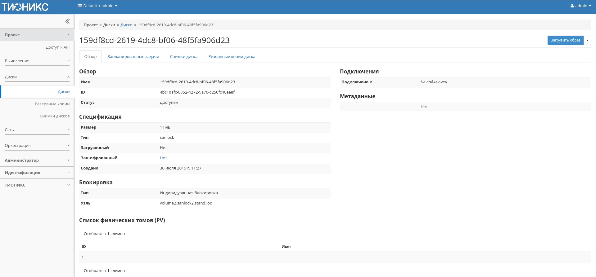The width and height of the screenshot is (596, 277).
Task: Open the Default • admin project selector
Action: tap(97, 6)
